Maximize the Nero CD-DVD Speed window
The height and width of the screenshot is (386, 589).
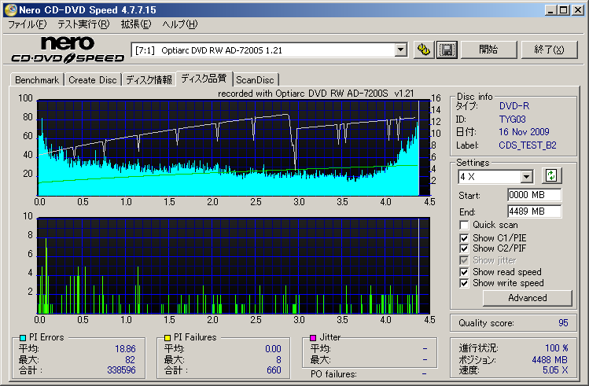point(564,10)
